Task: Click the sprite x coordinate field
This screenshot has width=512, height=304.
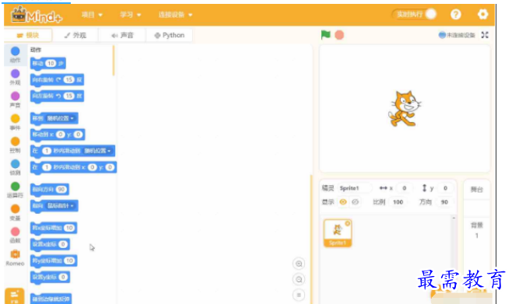Action: pos(404,188)
